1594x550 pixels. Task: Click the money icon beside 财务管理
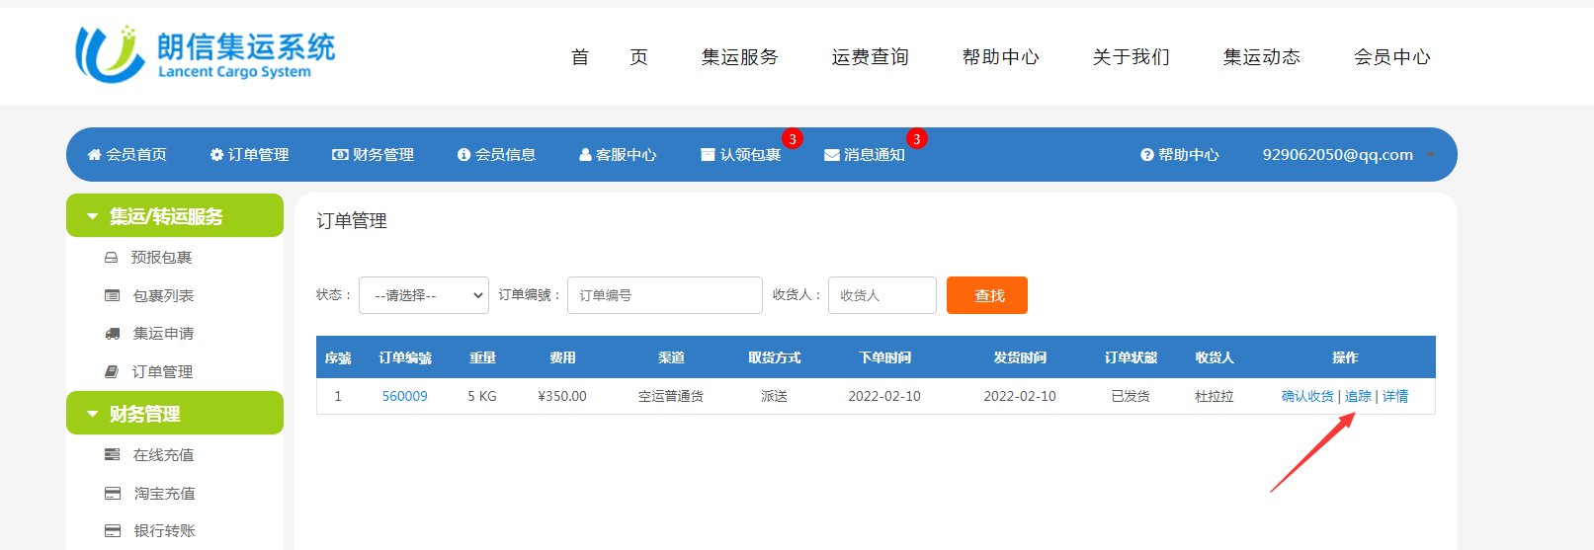pos(340,155)
